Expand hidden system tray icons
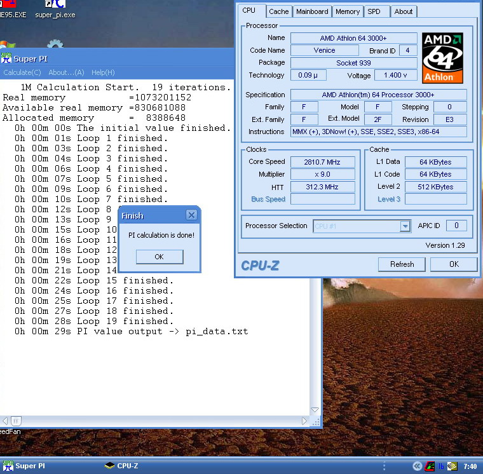Viewport: 483px width, 474px height. (418, 466)
